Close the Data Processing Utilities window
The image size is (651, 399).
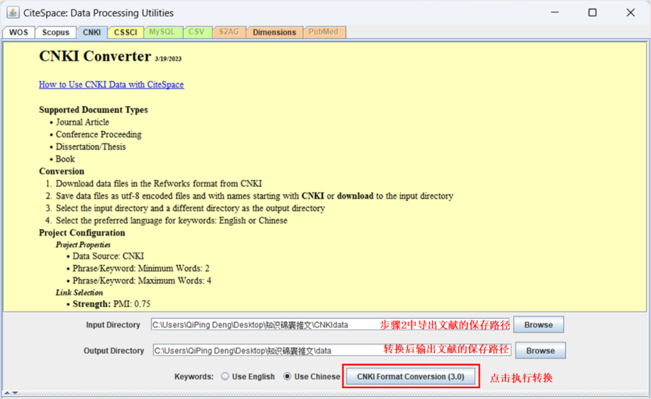point(631,13)
